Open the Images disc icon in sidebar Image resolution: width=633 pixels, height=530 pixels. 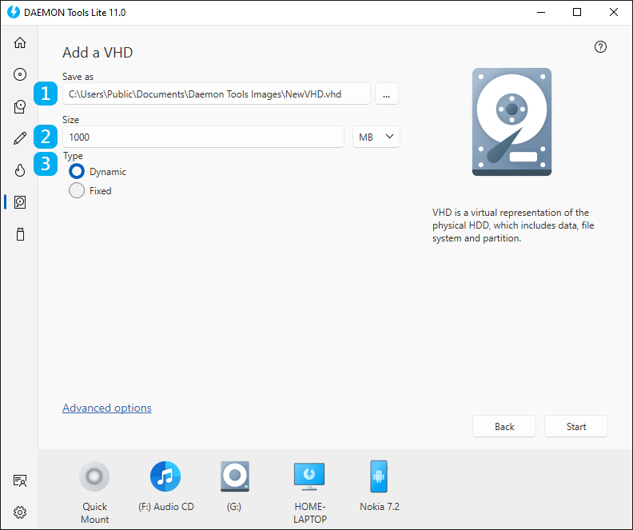[20, 74]
